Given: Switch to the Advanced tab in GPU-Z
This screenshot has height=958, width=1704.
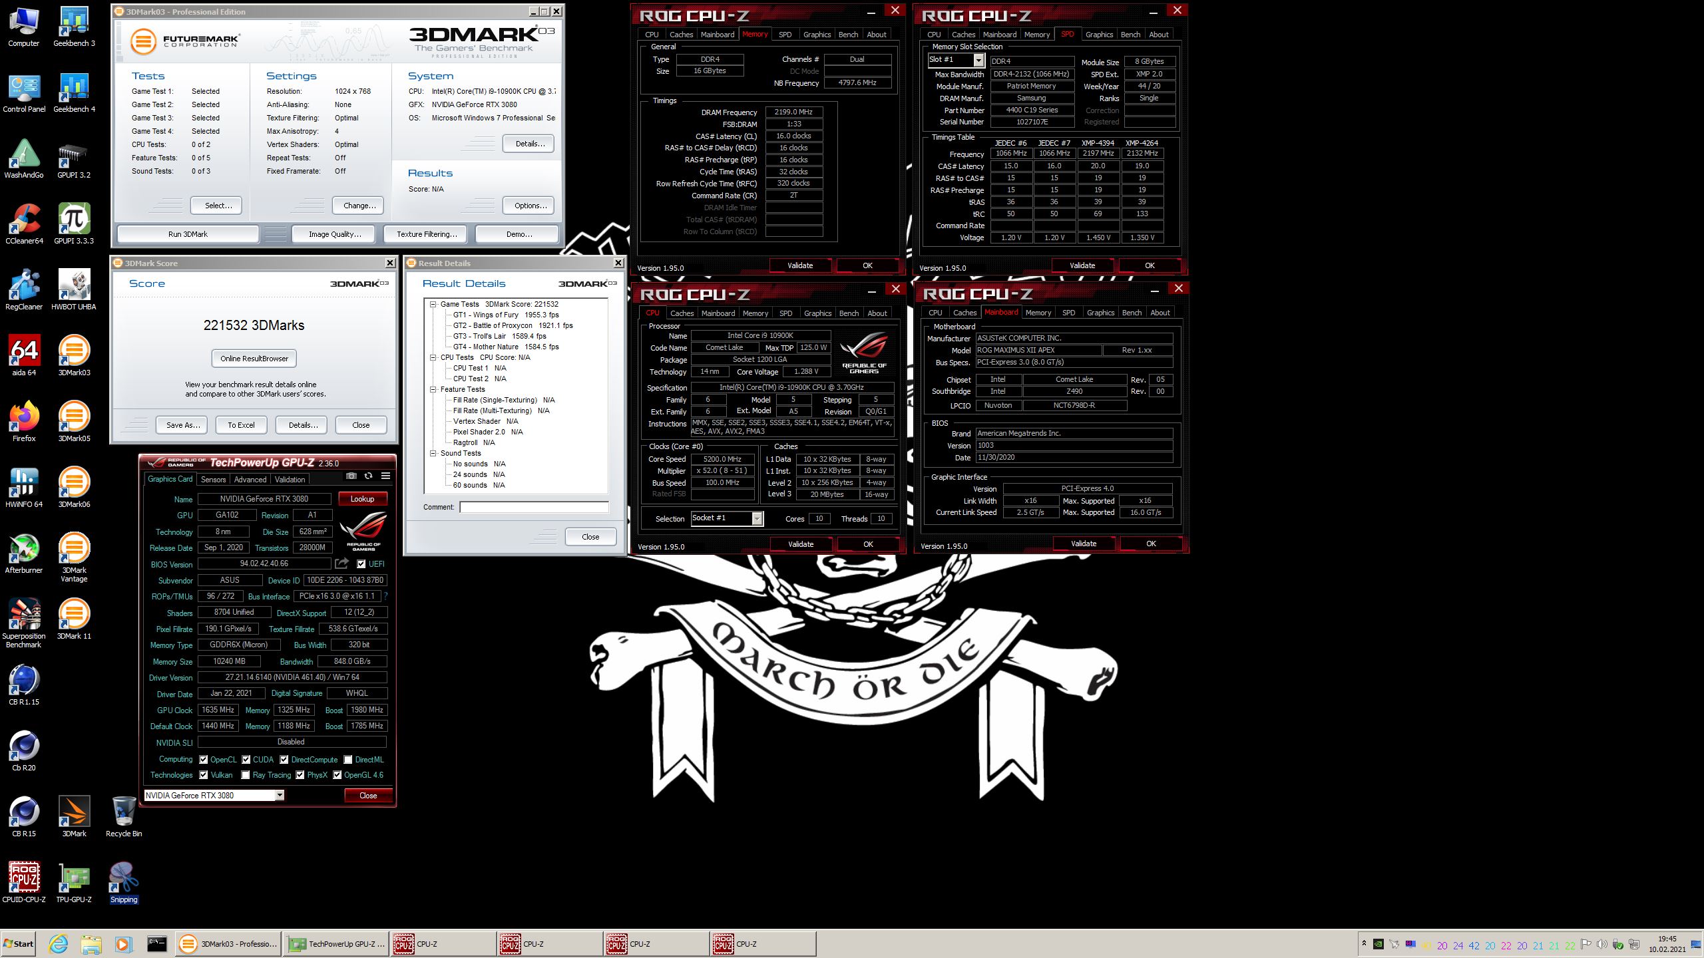Looking at the screenshot, I should click(250, 479).
